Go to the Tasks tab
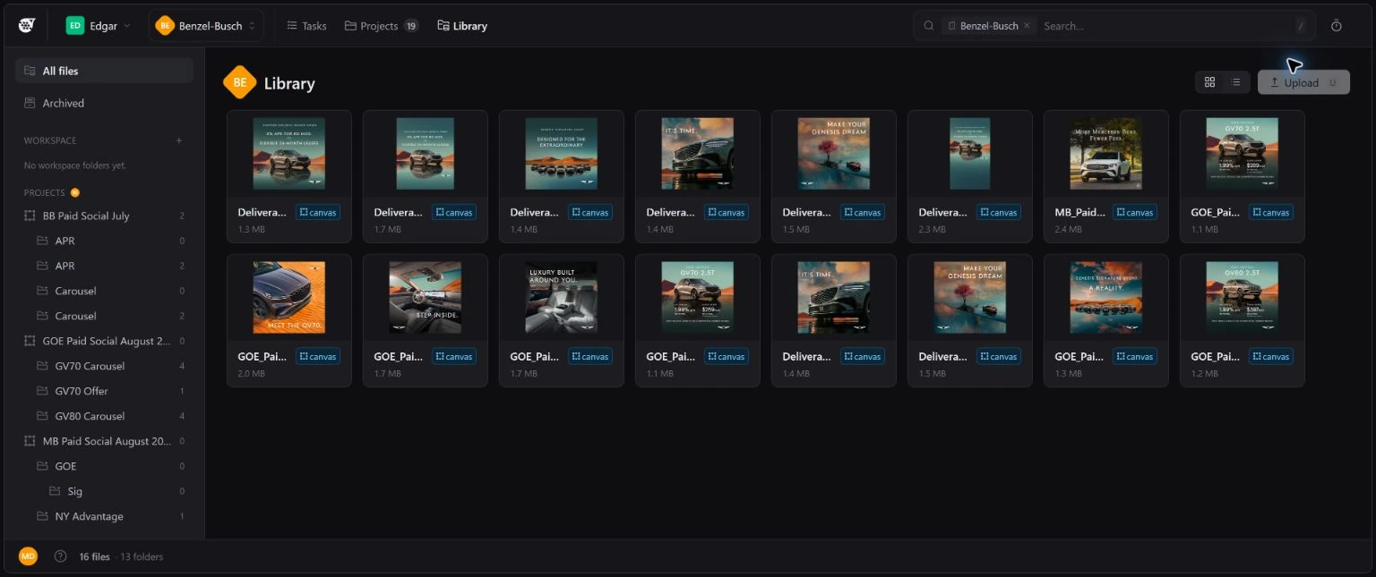 tap(306, 26)
